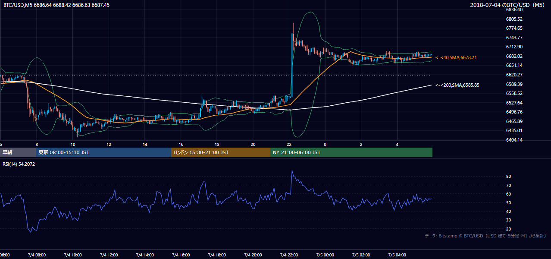Screen dimensions: 551x259
Task: Click the 6712.90 price axis label
Action: coord(514,47)
